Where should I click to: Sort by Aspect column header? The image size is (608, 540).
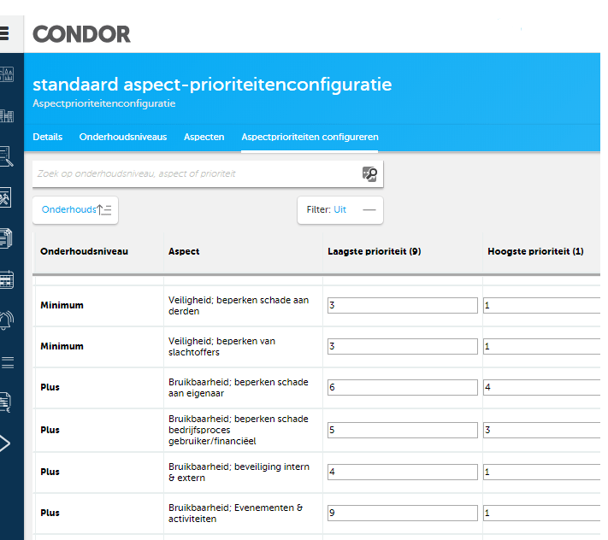[184, 251]
